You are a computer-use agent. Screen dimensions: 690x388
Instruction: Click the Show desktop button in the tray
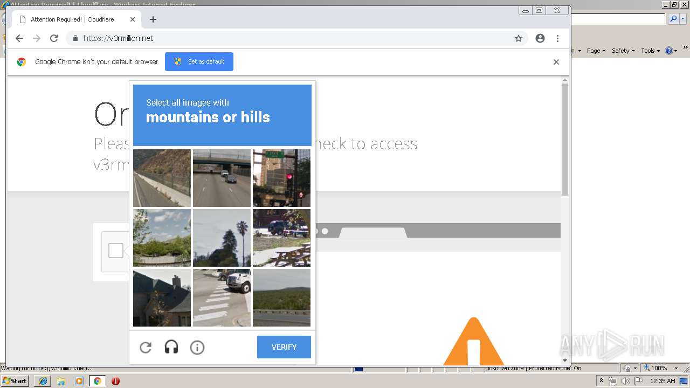coord(685,381)
